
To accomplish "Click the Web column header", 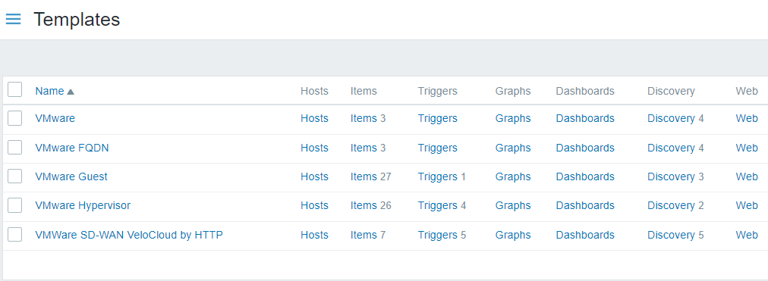I will pyautogui.click(x=747, y=91).
